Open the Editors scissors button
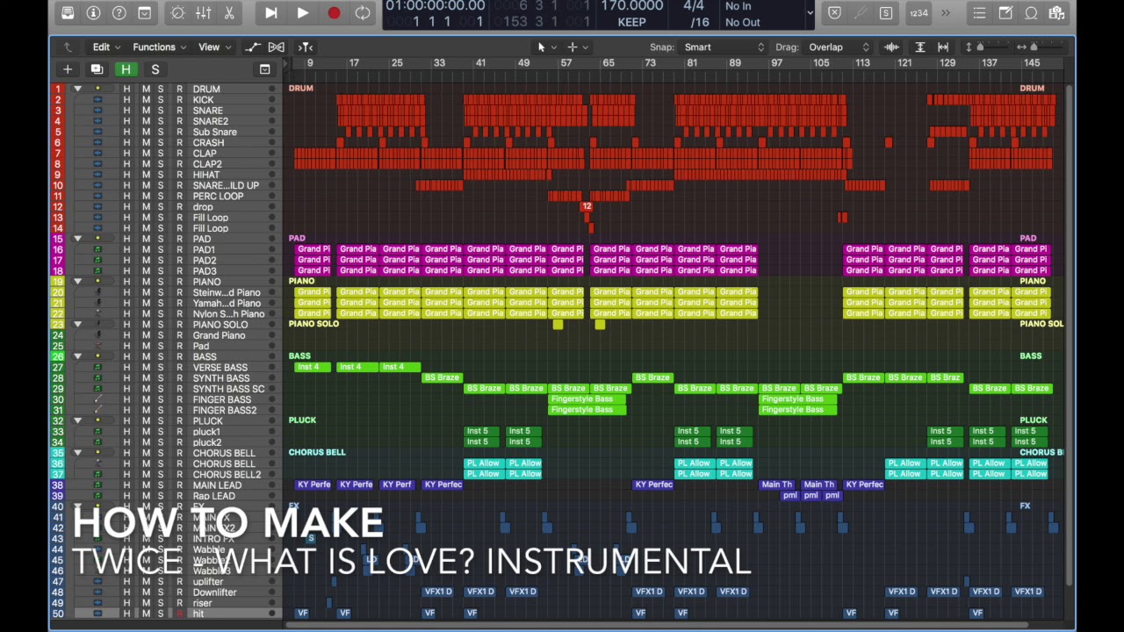The image size is (1124, 632). point(229,13)
